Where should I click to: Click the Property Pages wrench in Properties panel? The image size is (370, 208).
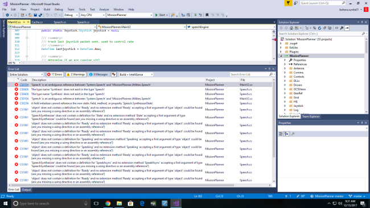293,134
